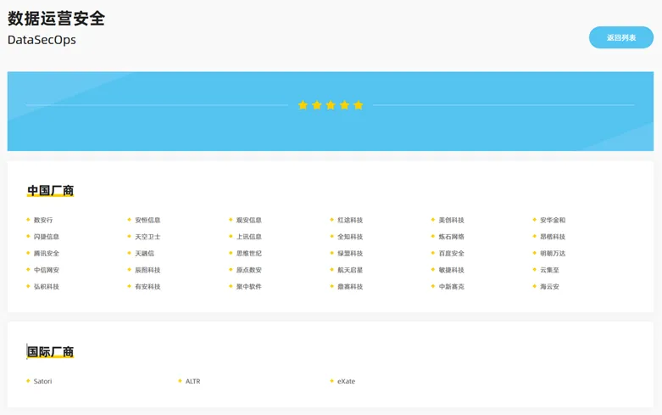The height and width of the screenshot is (415, 662).
Task: Click the second rating star
Action: click(317, 105)
